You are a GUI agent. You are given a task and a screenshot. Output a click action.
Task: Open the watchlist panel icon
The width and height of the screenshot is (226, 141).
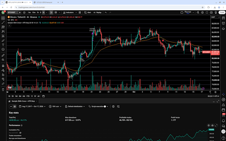pos(223,18)
